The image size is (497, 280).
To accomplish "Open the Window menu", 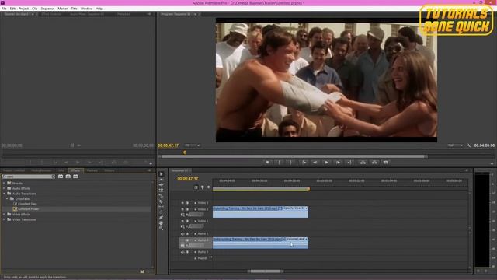I will 86,9.
